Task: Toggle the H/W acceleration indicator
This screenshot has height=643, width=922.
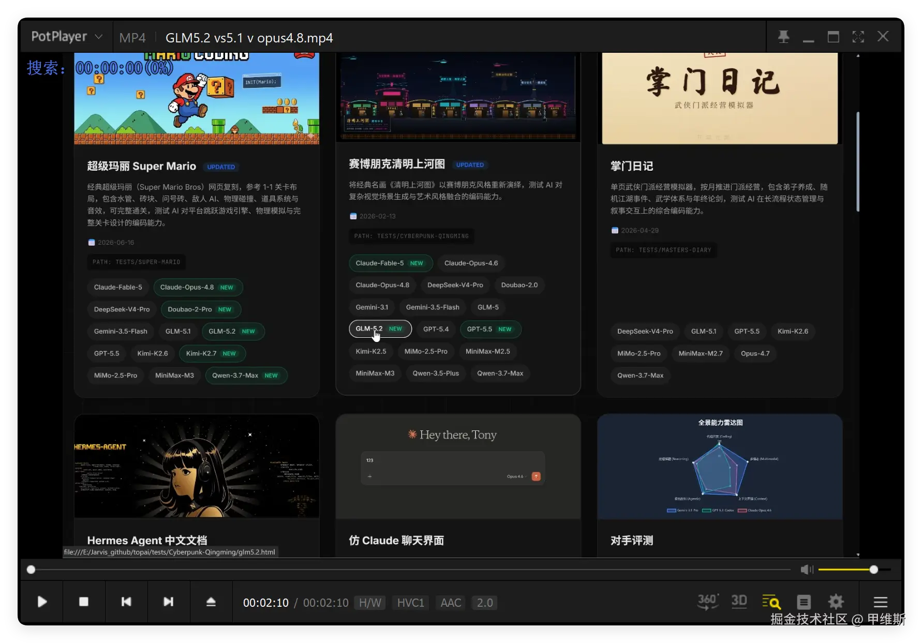Action: [370, 603]
